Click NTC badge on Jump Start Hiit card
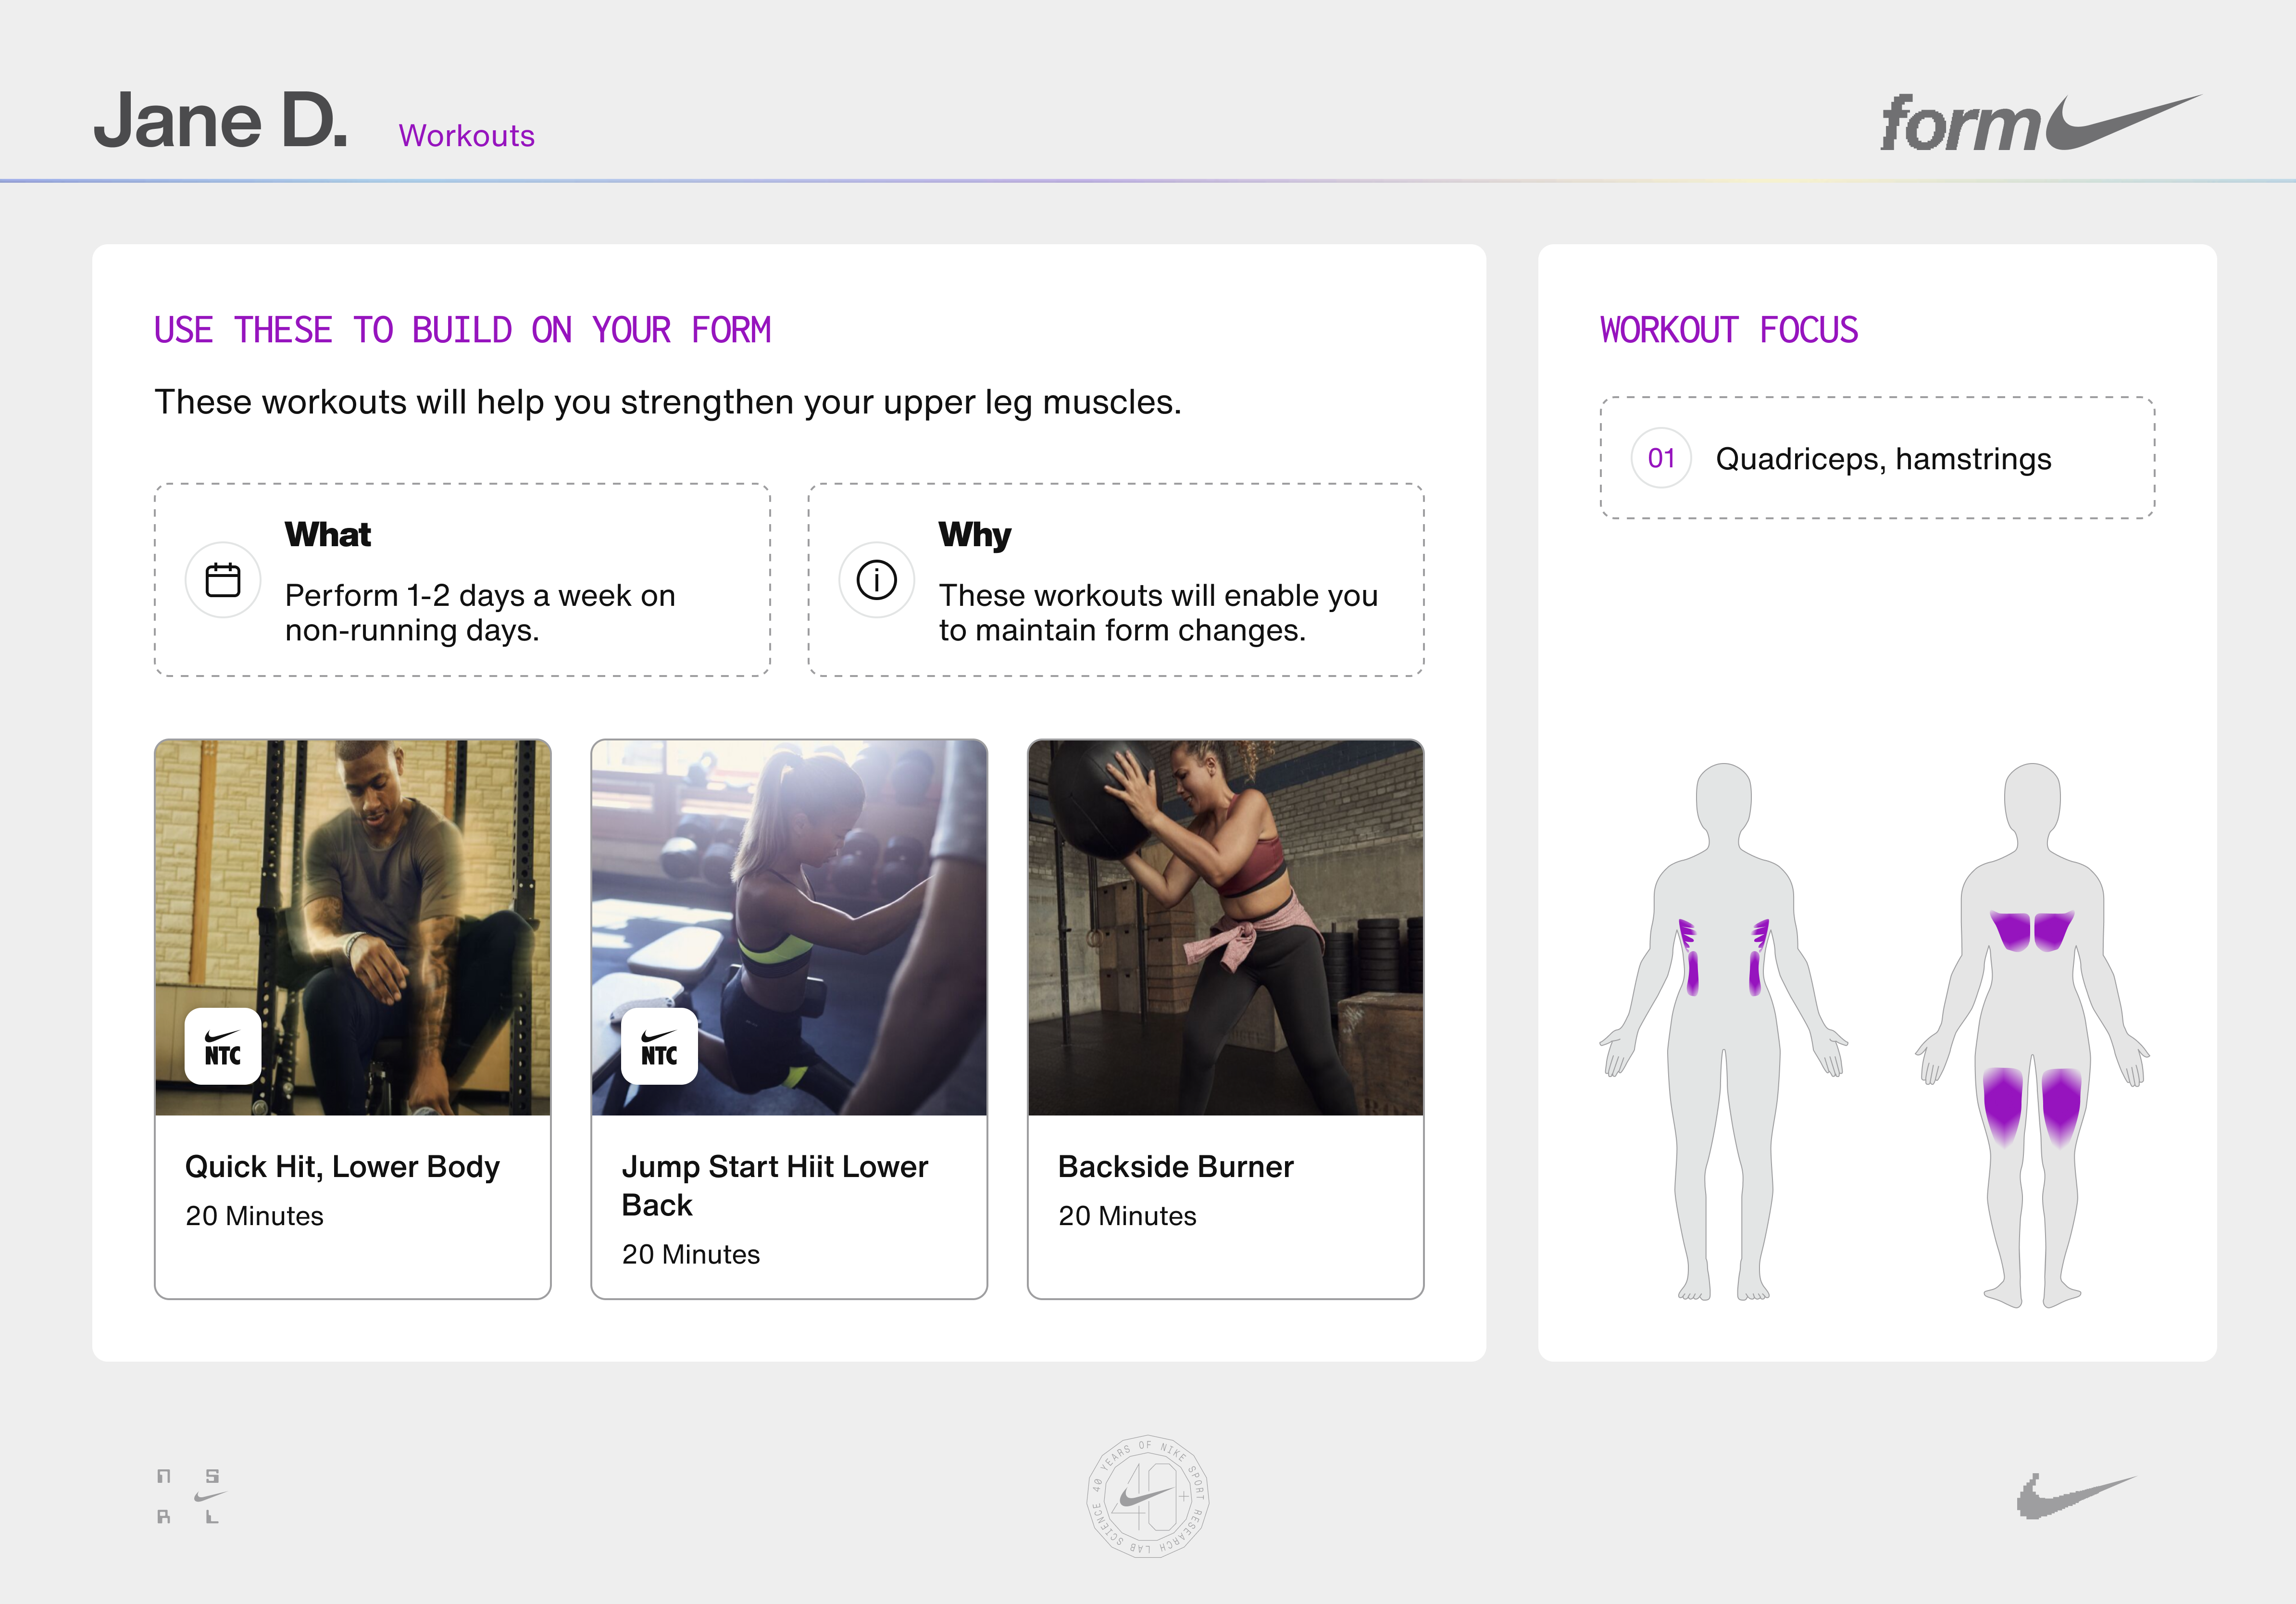The image size is (2296, 1604). point(659,1046)
